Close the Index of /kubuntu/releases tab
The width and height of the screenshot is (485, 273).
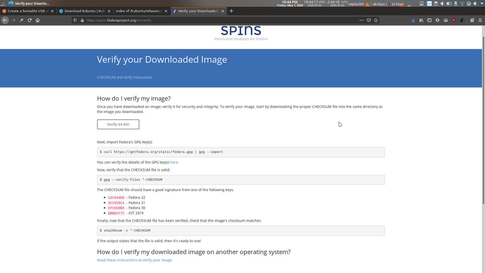166,11
